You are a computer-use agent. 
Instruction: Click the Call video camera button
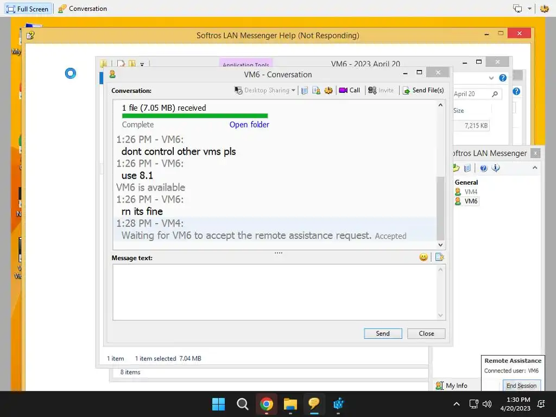tap(349, 91)
